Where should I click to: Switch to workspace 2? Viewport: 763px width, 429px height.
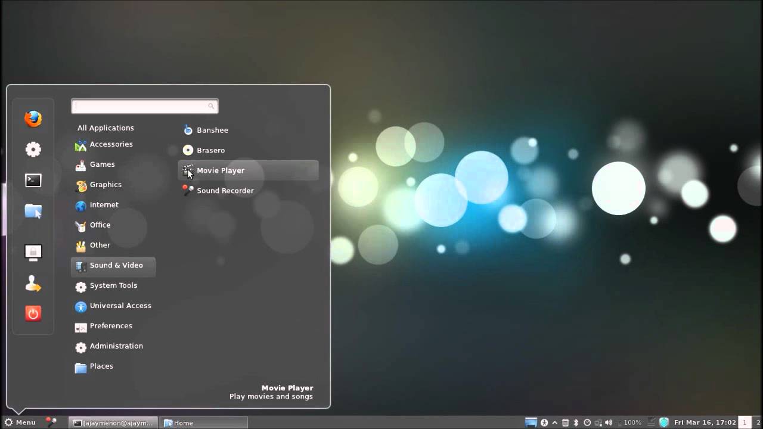click(x=758, y=422)
